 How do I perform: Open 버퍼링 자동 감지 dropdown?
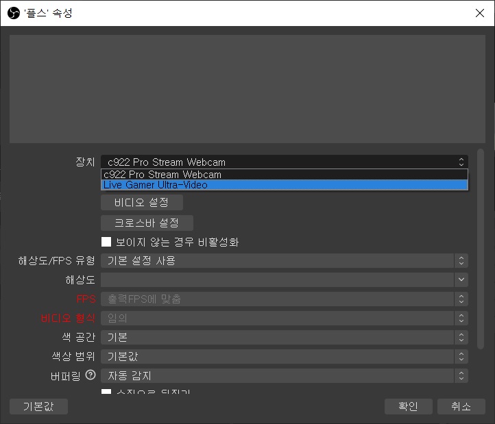pyautogui.click(x=284, y=376)
